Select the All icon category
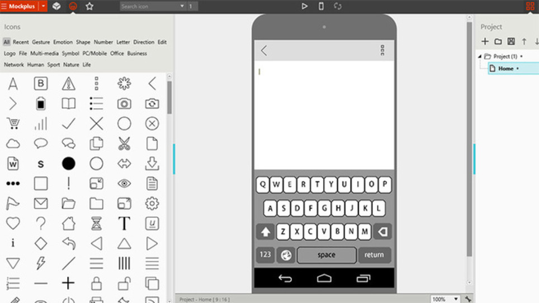The height and width of the screenshot is (303, 539). pyautogui.click(x=7, y=42)
